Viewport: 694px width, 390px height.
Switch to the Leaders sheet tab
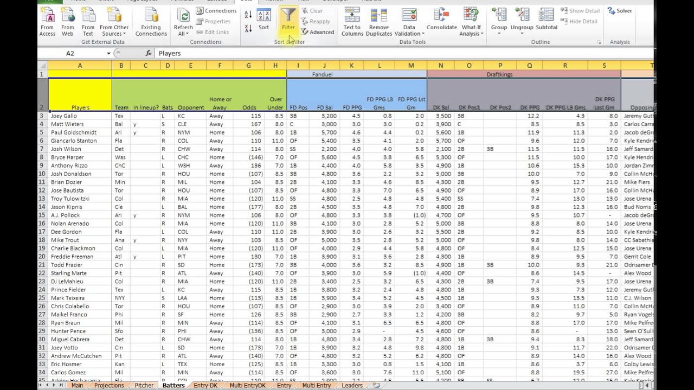352,386
